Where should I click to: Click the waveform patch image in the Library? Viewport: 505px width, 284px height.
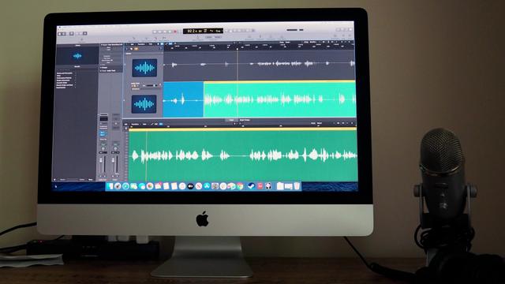[x=77, y=56]
